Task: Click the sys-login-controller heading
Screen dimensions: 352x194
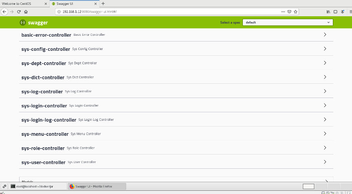Action: point(44,105)
